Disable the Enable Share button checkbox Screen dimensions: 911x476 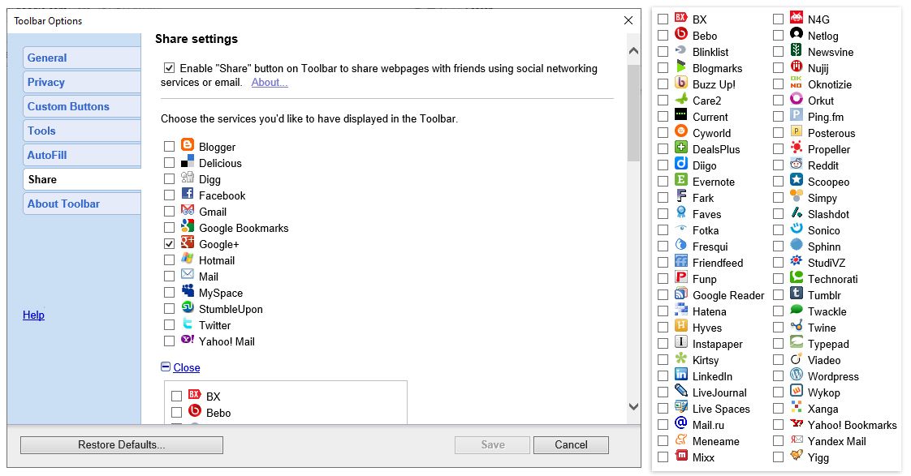click(169, 68)
